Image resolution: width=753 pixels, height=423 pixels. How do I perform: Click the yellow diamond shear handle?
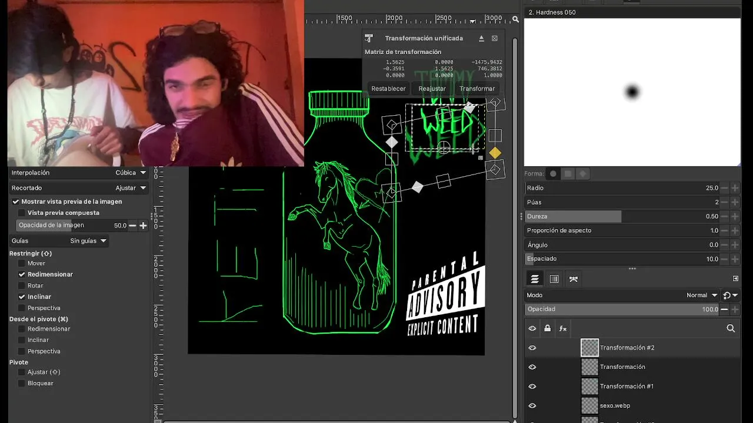tap(495, 153)
